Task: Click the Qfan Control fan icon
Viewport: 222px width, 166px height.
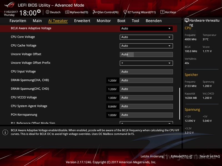Action: tap(95, 12)
